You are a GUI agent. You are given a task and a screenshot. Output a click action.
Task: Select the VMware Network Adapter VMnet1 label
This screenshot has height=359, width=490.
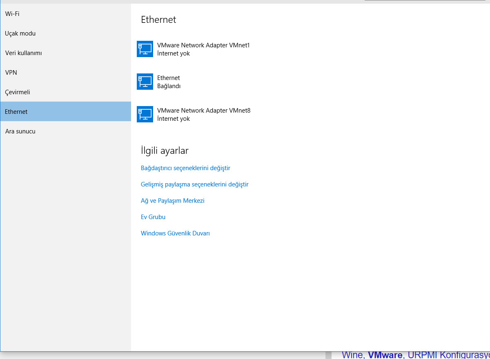203,45
